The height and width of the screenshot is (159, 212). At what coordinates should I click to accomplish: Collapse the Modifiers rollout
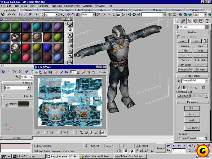click(178, 32)
